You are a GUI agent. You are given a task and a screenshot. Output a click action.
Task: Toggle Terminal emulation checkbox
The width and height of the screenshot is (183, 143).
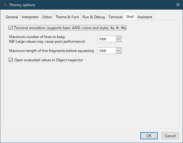click(11, 28)
